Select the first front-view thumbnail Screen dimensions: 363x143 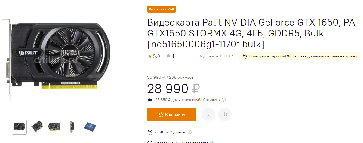click(x=19, y=127)
